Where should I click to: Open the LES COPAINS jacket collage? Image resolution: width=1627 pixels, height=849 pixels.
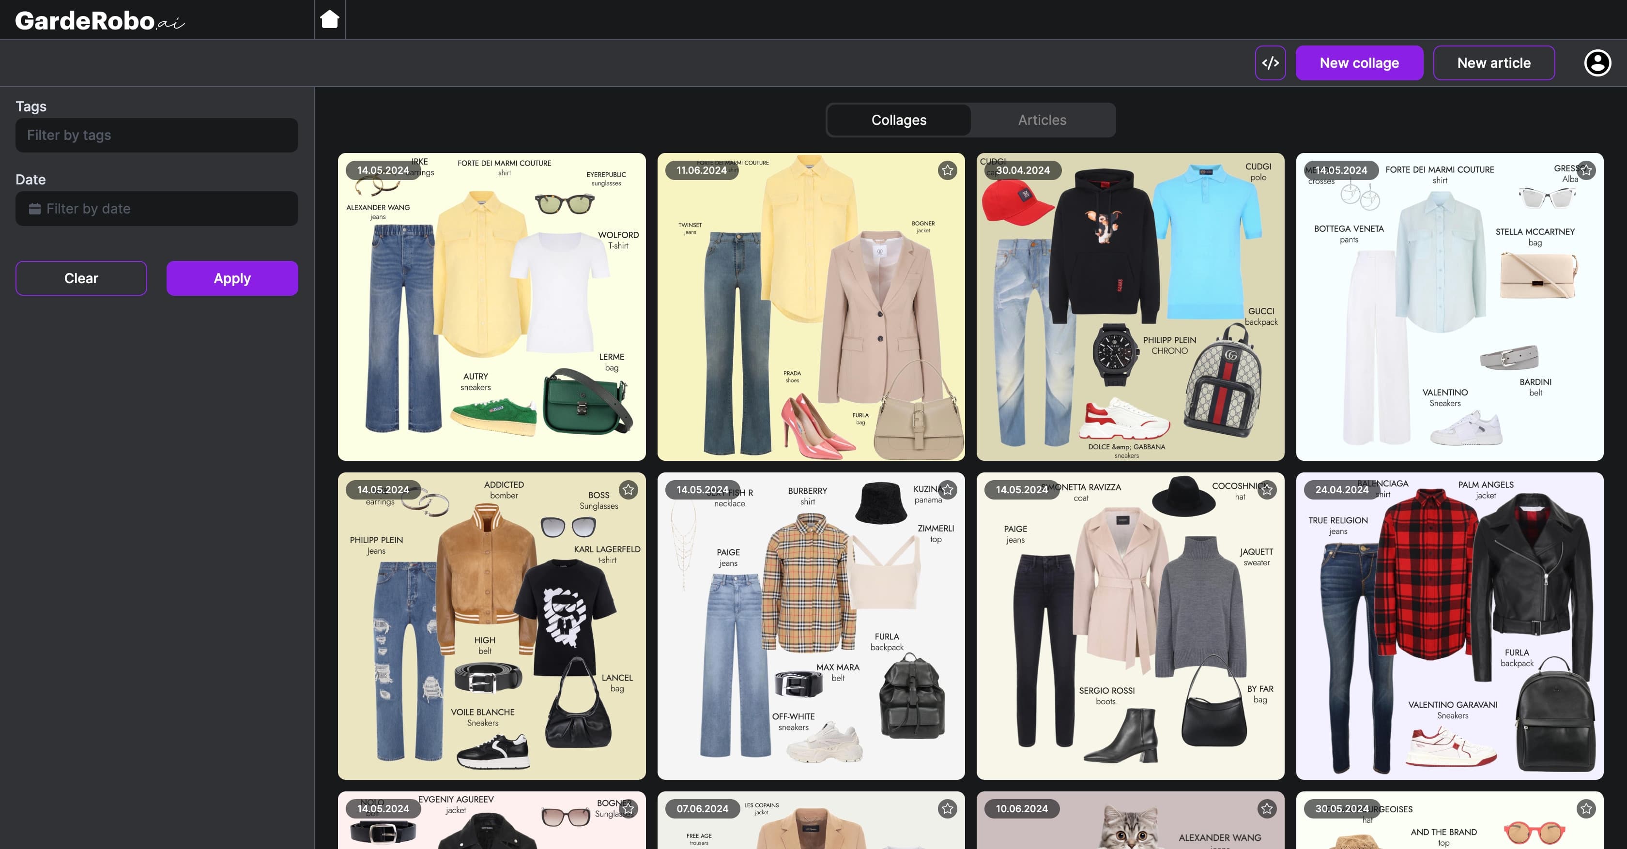(811, 820)
